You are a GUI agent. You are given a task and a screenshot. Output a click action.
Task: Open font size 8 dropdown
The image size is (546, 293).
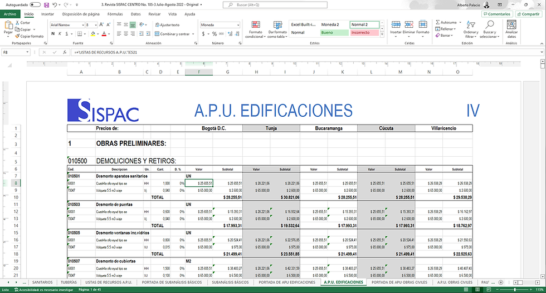point(96,25)
